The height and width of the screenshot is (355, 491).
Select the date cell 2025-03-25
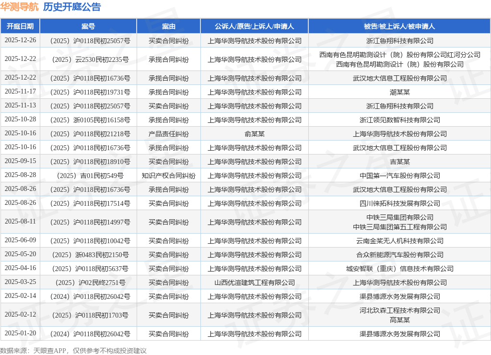(20, 282)
